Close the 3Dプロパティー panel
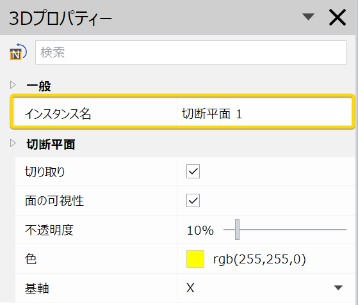 (x=338, y=17)
